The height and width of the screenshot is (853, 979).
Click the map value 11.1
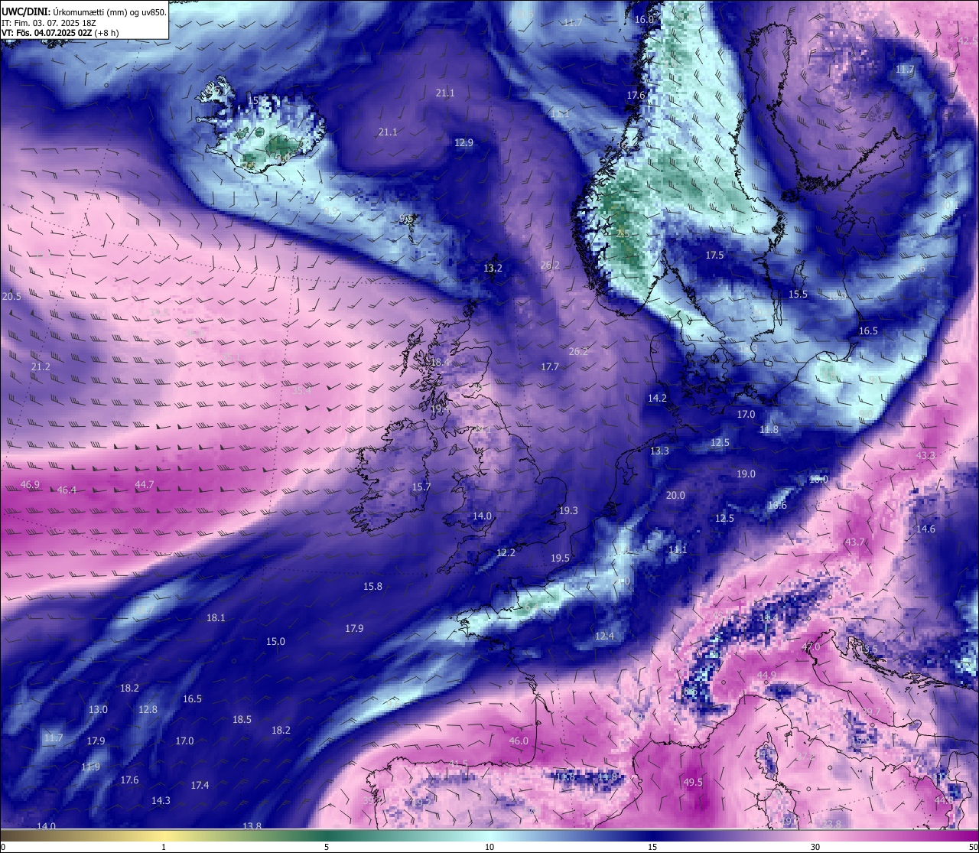[678, 550]
